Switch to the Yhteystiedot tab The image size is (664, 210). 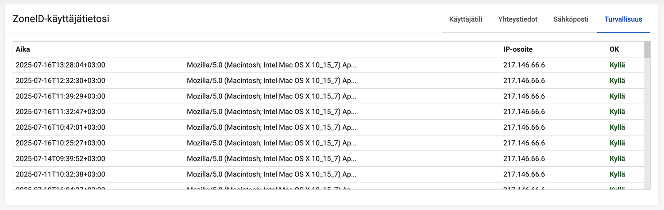point(517,19)
